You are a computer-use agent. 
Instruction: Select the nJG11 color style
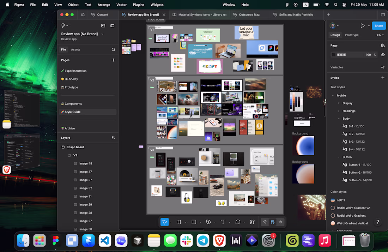(341, 200)
